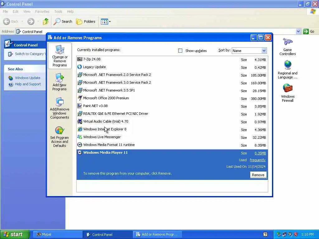Click the Add or Remove Programs taskbar button

click(x=157, y=234)
